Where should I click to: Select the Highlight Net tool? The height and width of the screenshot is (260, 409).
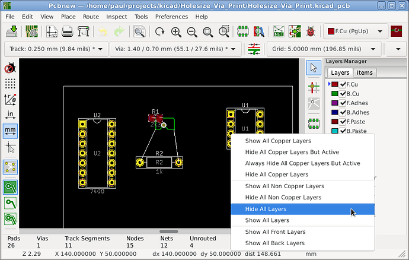(314, 87)
